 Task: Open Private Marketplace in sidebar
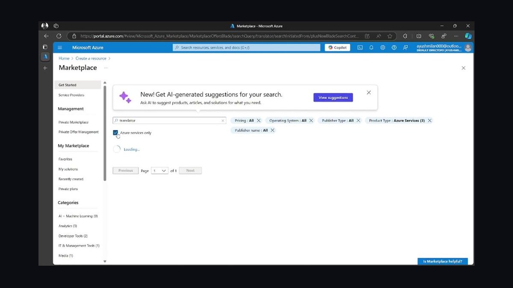click(x=74, y=122)
